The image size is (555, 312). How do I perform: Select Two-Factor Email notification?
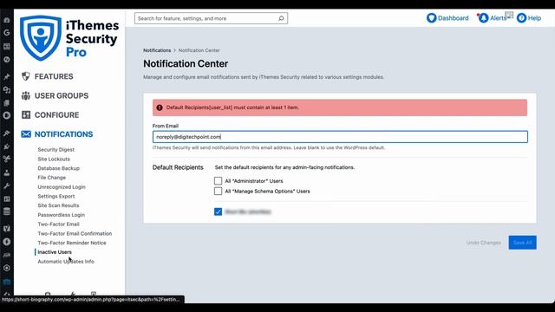(58, 224)
